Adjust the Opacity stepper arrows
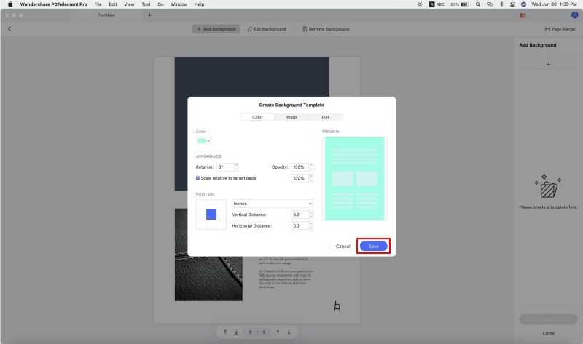 311,167
